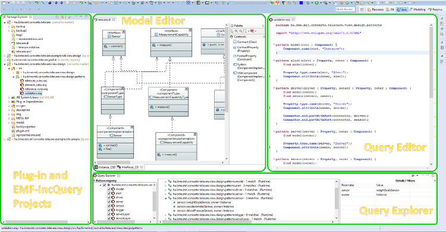Expand the patterns.model match row
The image size is (446, 232).
pyautogui.click(x=166, y=181)
